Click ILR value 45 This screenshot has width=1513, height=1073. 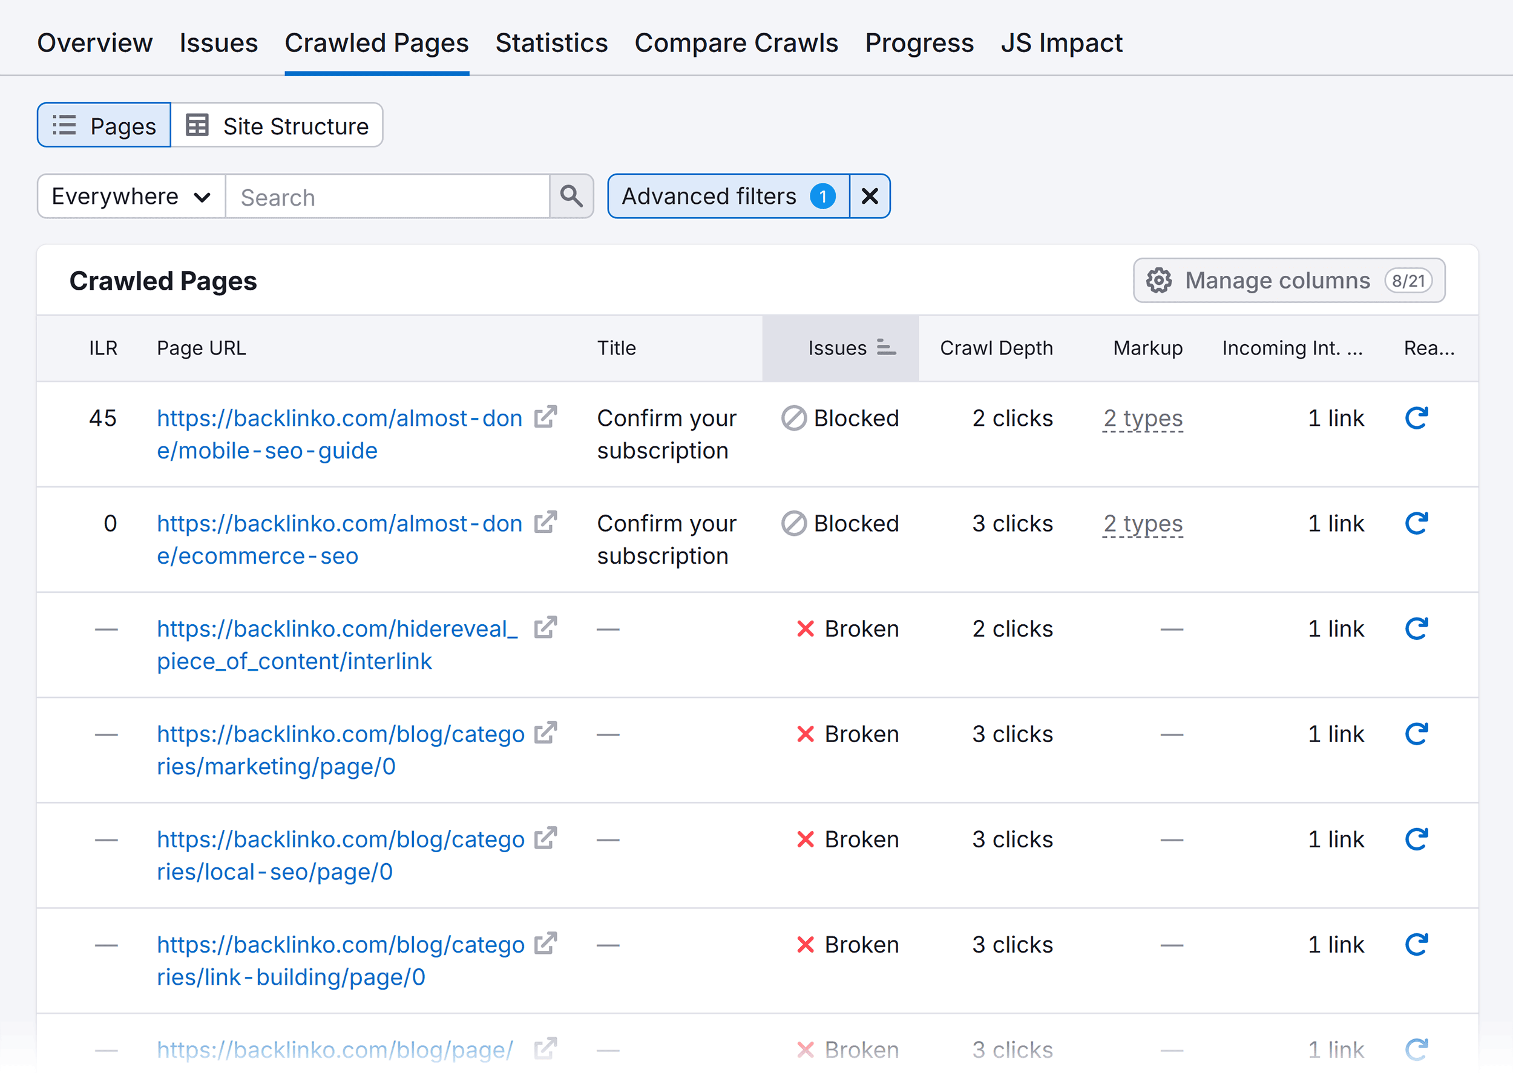point(103,418)
